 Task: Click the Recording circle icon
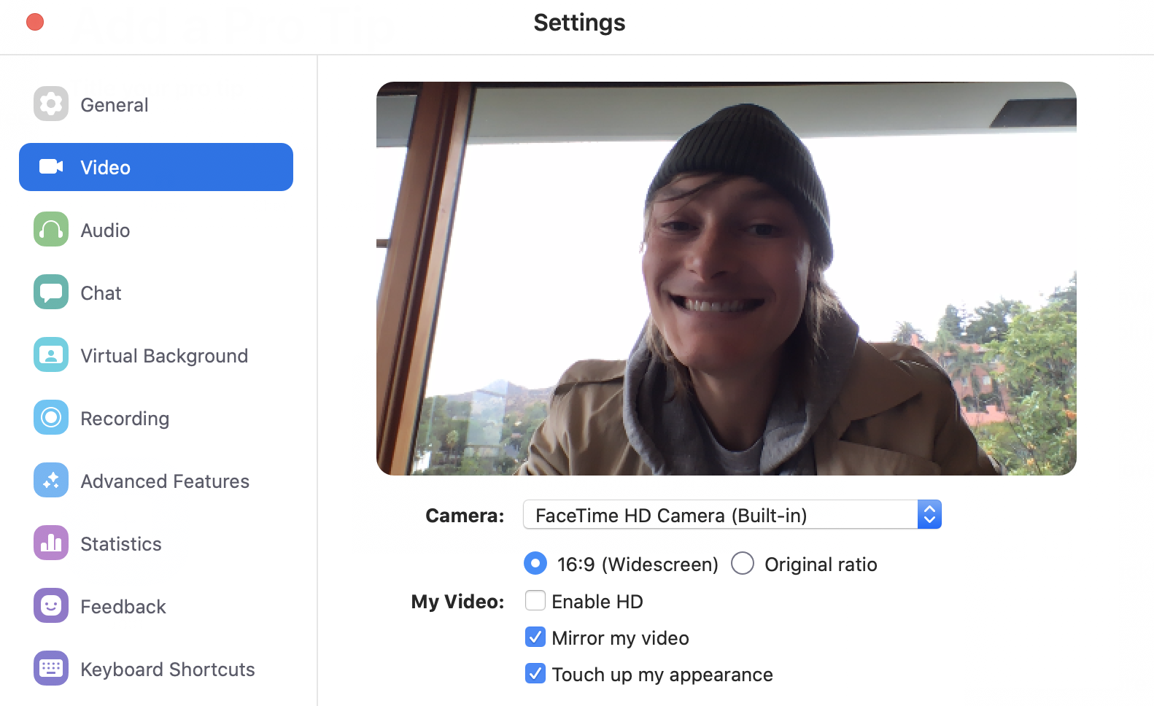pyautogui.click(x=51, y=418)
